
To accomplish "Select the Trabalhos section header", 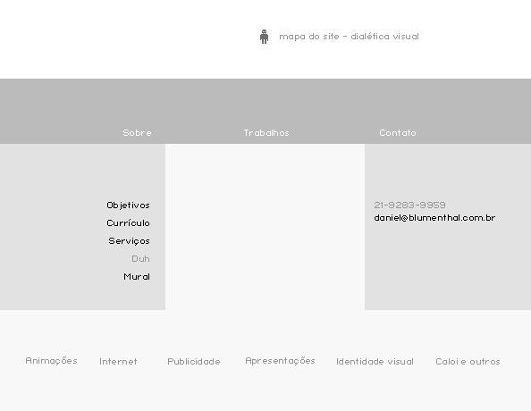I will [266, 133].
